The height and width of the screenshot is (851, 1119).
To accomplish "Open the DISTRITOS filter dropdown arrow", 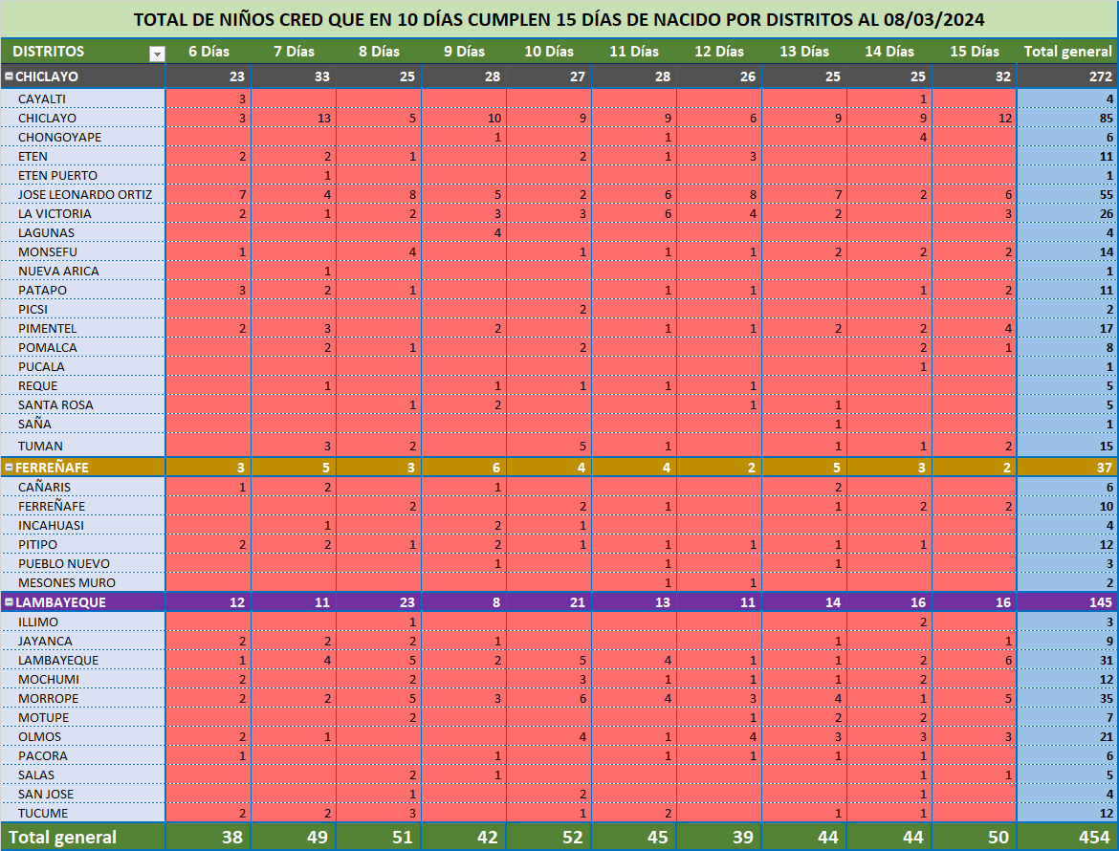I will [x=157, y=54].
